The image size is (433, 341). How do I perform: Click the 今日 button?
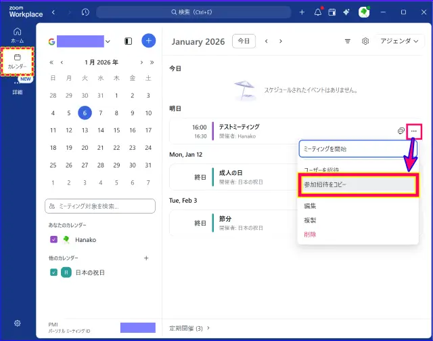pos(244,41)
